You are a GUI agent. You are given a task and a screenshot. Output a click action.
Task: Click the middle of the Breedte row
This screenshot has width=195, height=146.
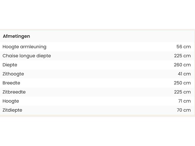coord(97,83)
